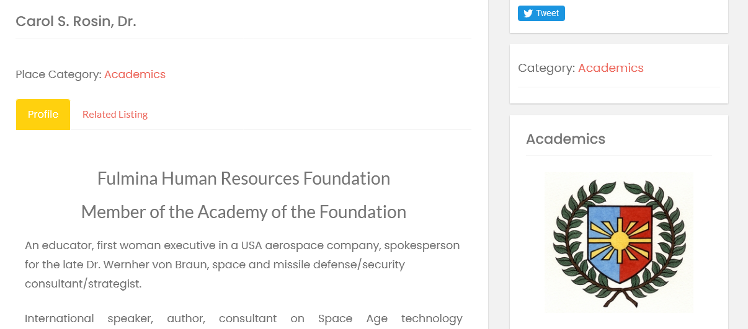748x329 pixels.
Task: Select the Fulmina Human Resources Foundation heading
Action: (244, 178)
